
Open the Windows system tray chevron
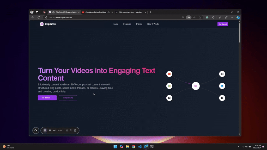click(x=239, y=147)
